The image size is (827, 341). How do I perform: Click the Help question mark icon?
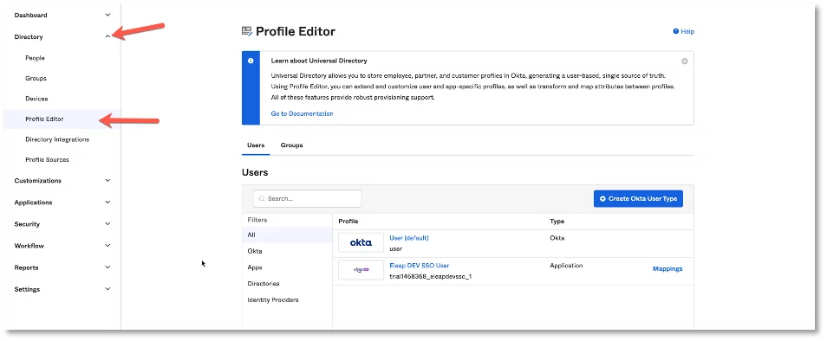pyautogui.click(x=675, y=31)
